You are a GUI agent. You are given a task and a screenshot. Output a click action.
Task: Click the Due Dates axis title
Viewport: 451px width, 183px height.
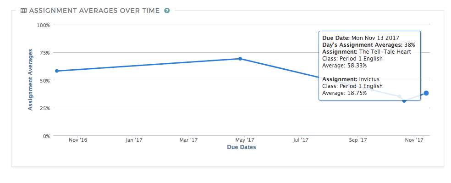coord(242,147)
